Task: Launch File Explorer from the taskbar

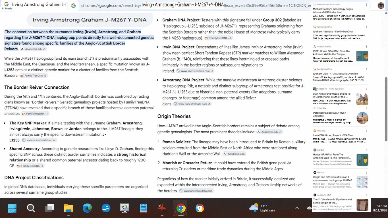Action: pos(69,208)
